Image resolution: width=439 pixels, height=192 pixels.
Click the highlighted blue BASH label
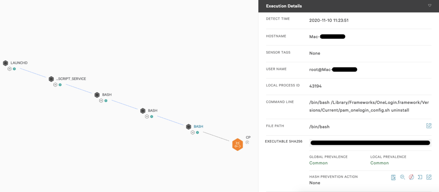click(x=198, y=126)
